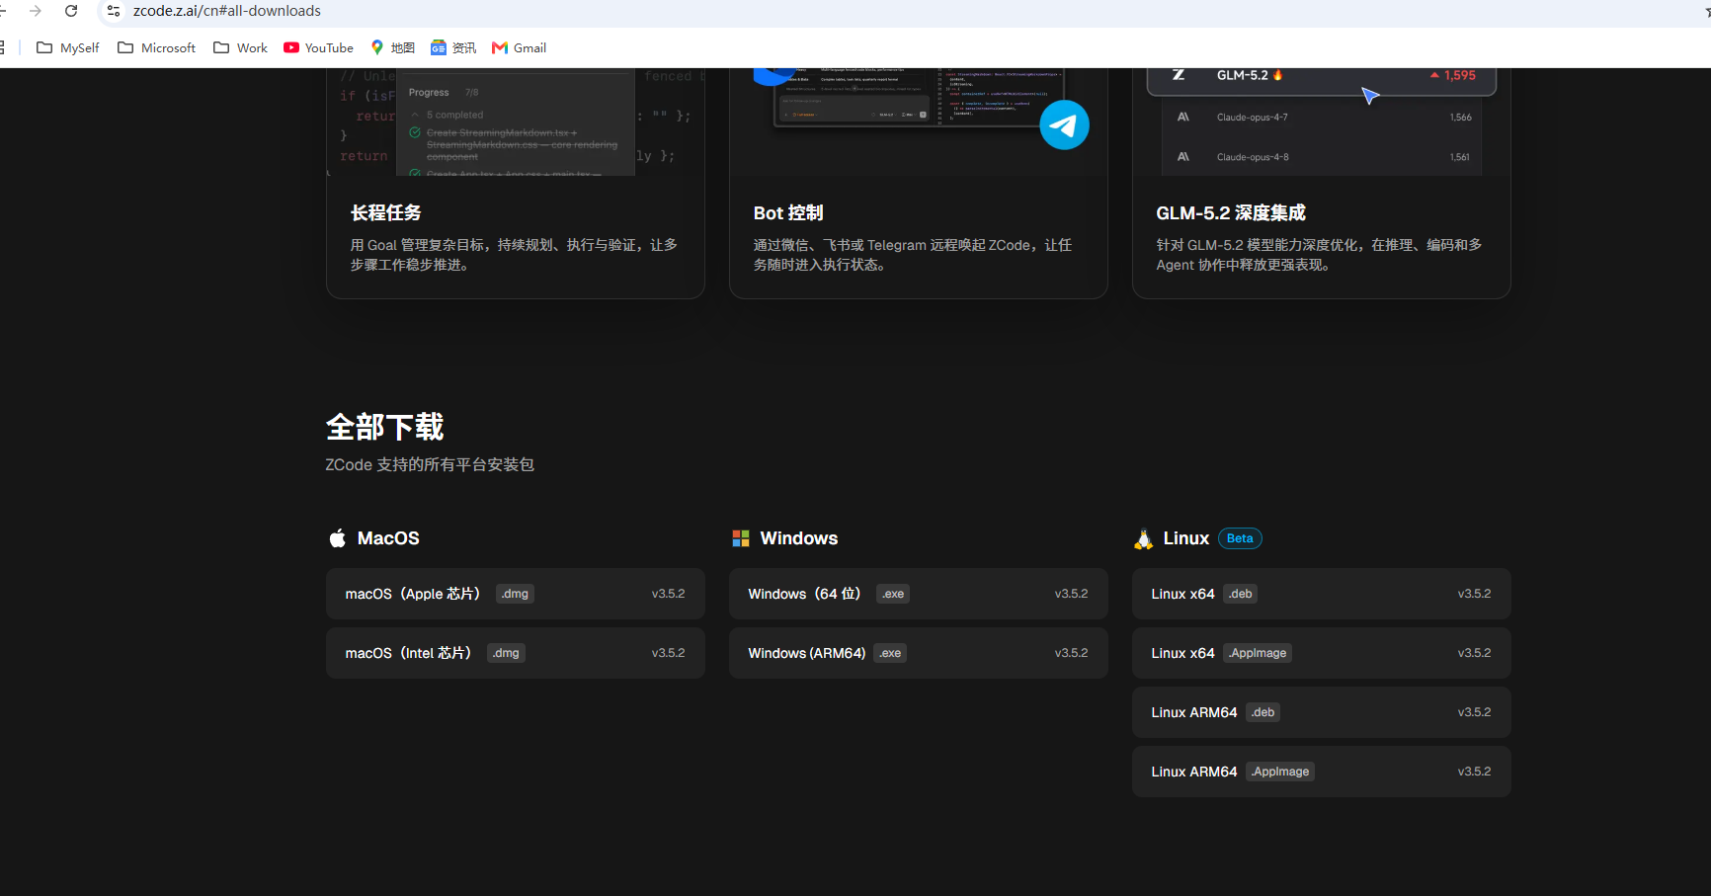Click the YouTube red play icon
Screen dimensions: 1711x896
[291, 47]
